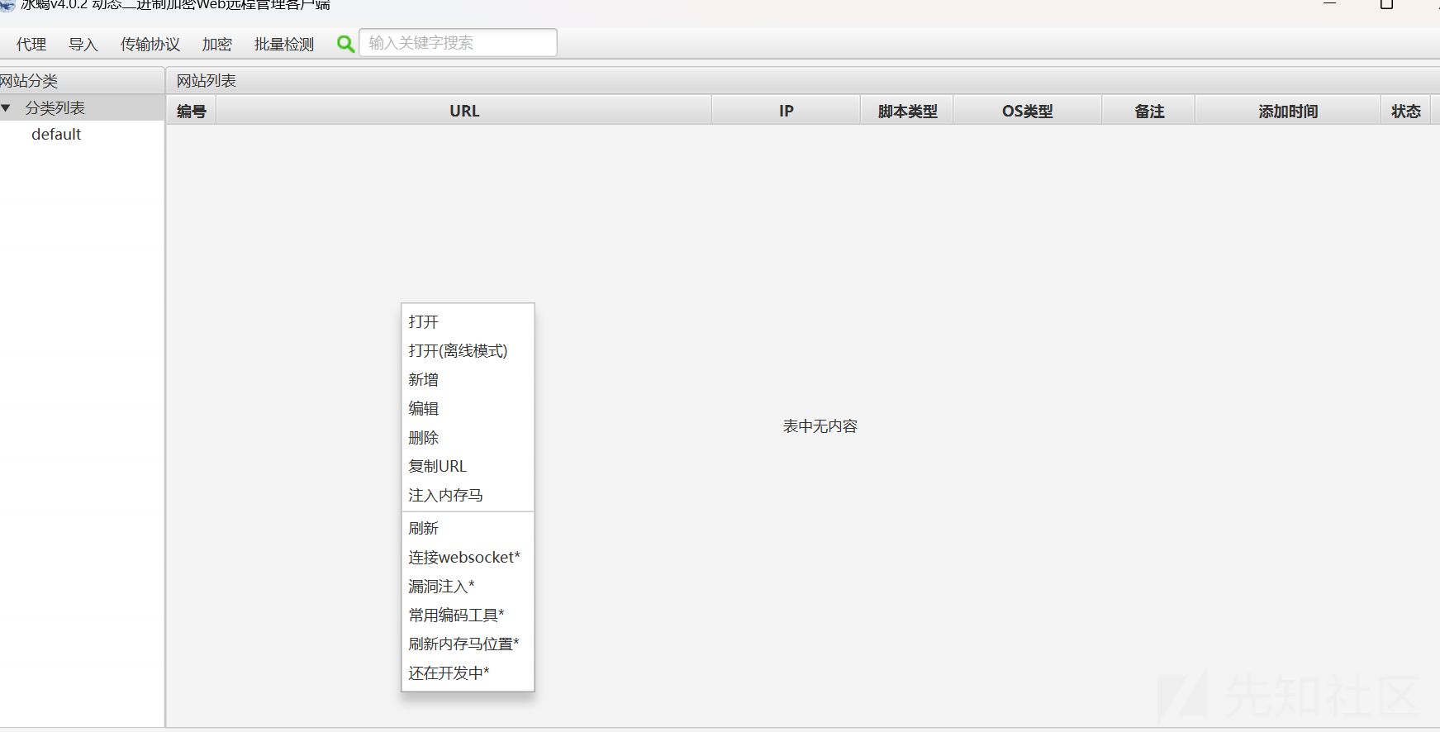Choose 编辑 in the context menu
The width and height of the screenshot is (1440, 732).
[x=468, y=408]
